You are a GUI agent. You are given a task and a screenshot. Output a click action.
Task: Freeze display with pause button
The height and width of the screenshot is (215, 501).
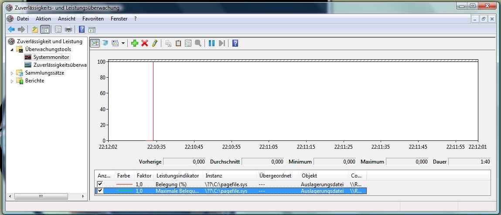(x=211, y=43)
